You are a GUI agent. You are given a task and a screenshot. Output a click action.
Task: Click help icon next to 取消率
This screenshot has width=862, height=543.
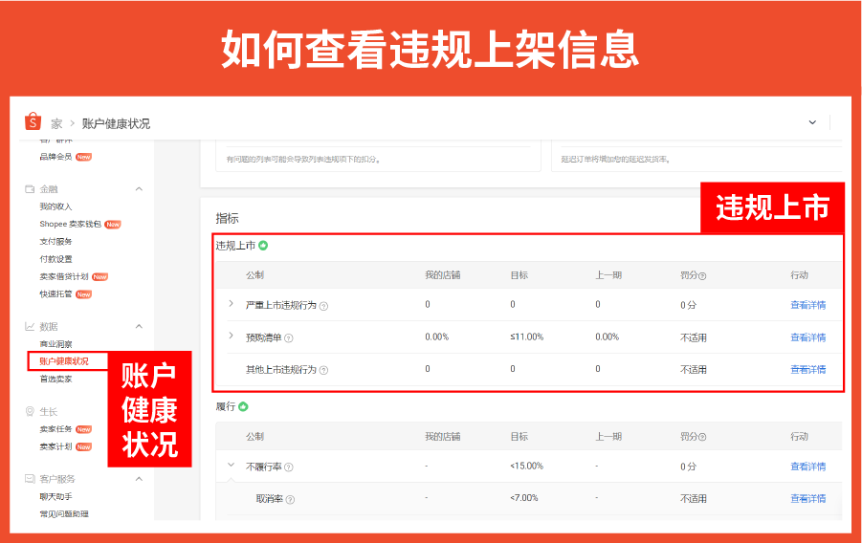click(x=290, y=500)
